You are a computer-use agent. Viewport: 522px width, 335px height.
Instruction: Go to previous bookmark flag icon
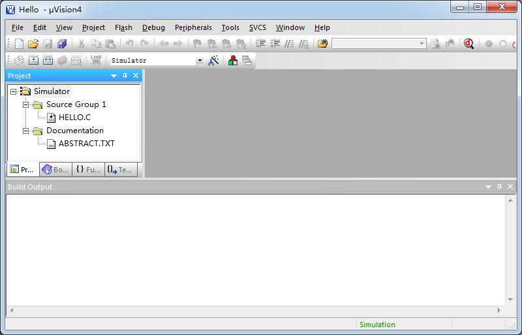click(211, 44)
